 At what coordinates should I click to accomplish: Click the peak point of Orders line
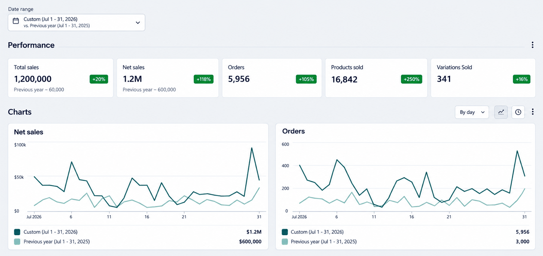click(x=517, y=151)
